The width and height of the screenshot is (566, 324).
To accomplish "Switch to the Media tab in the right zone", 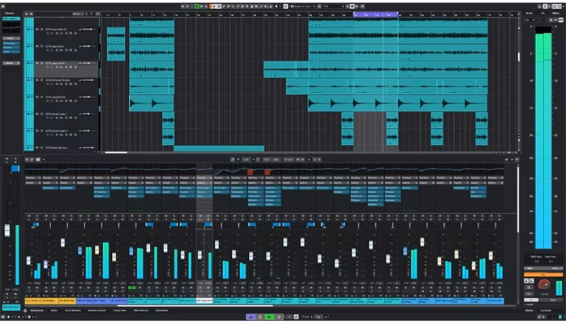I will (x=530, y=13).
